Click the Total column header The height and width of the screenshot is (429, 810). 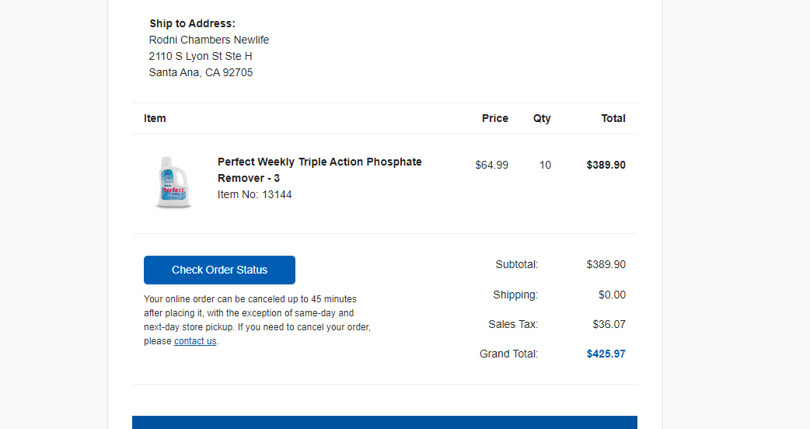tap(613, 118)
